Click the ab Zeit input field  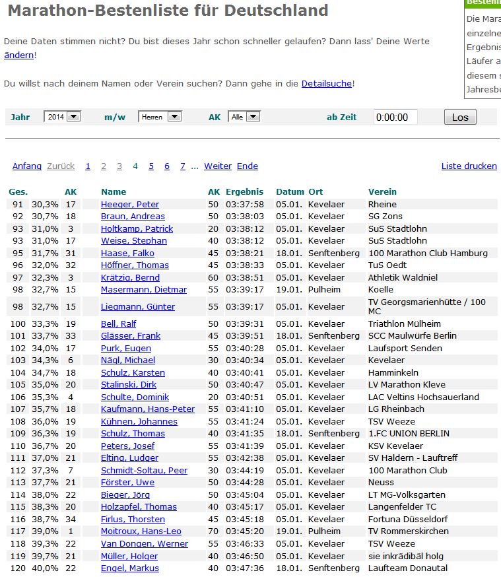395,117
